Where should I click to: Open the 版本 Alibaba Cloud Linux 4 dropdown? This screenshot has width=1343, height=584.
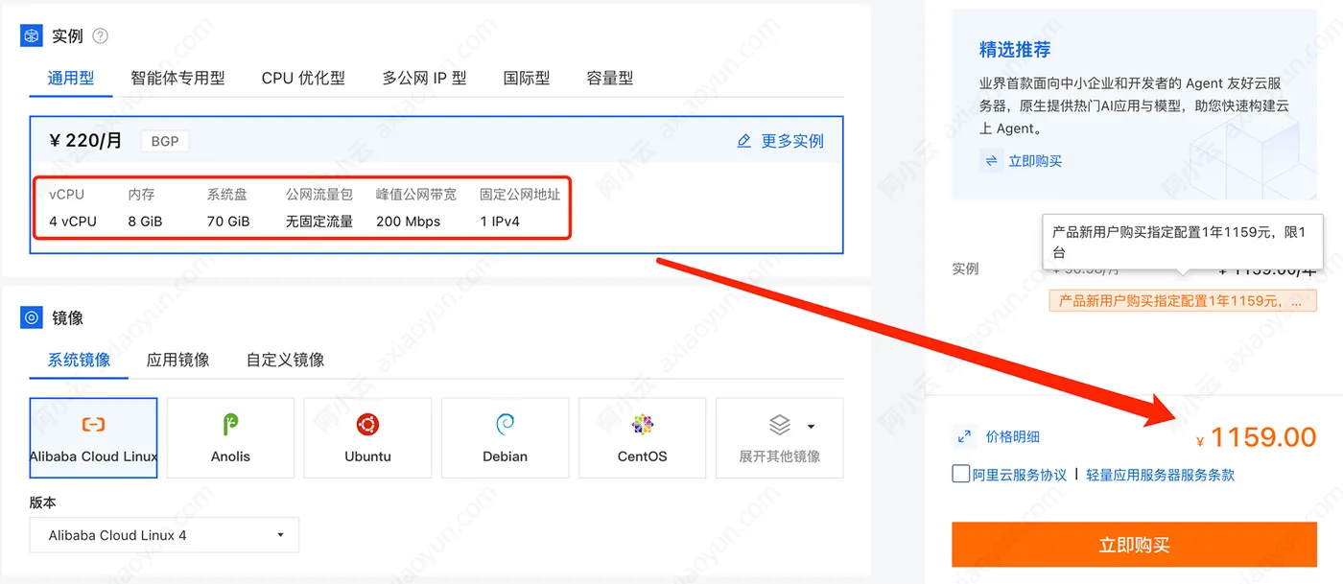[x=164, y=535]
